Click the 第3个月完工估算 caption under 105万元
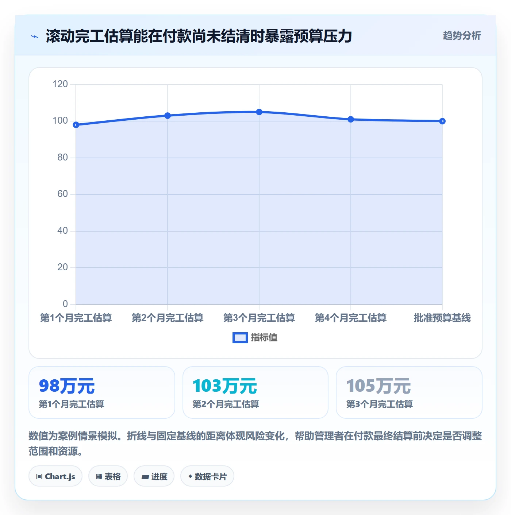 coord(379,404)
